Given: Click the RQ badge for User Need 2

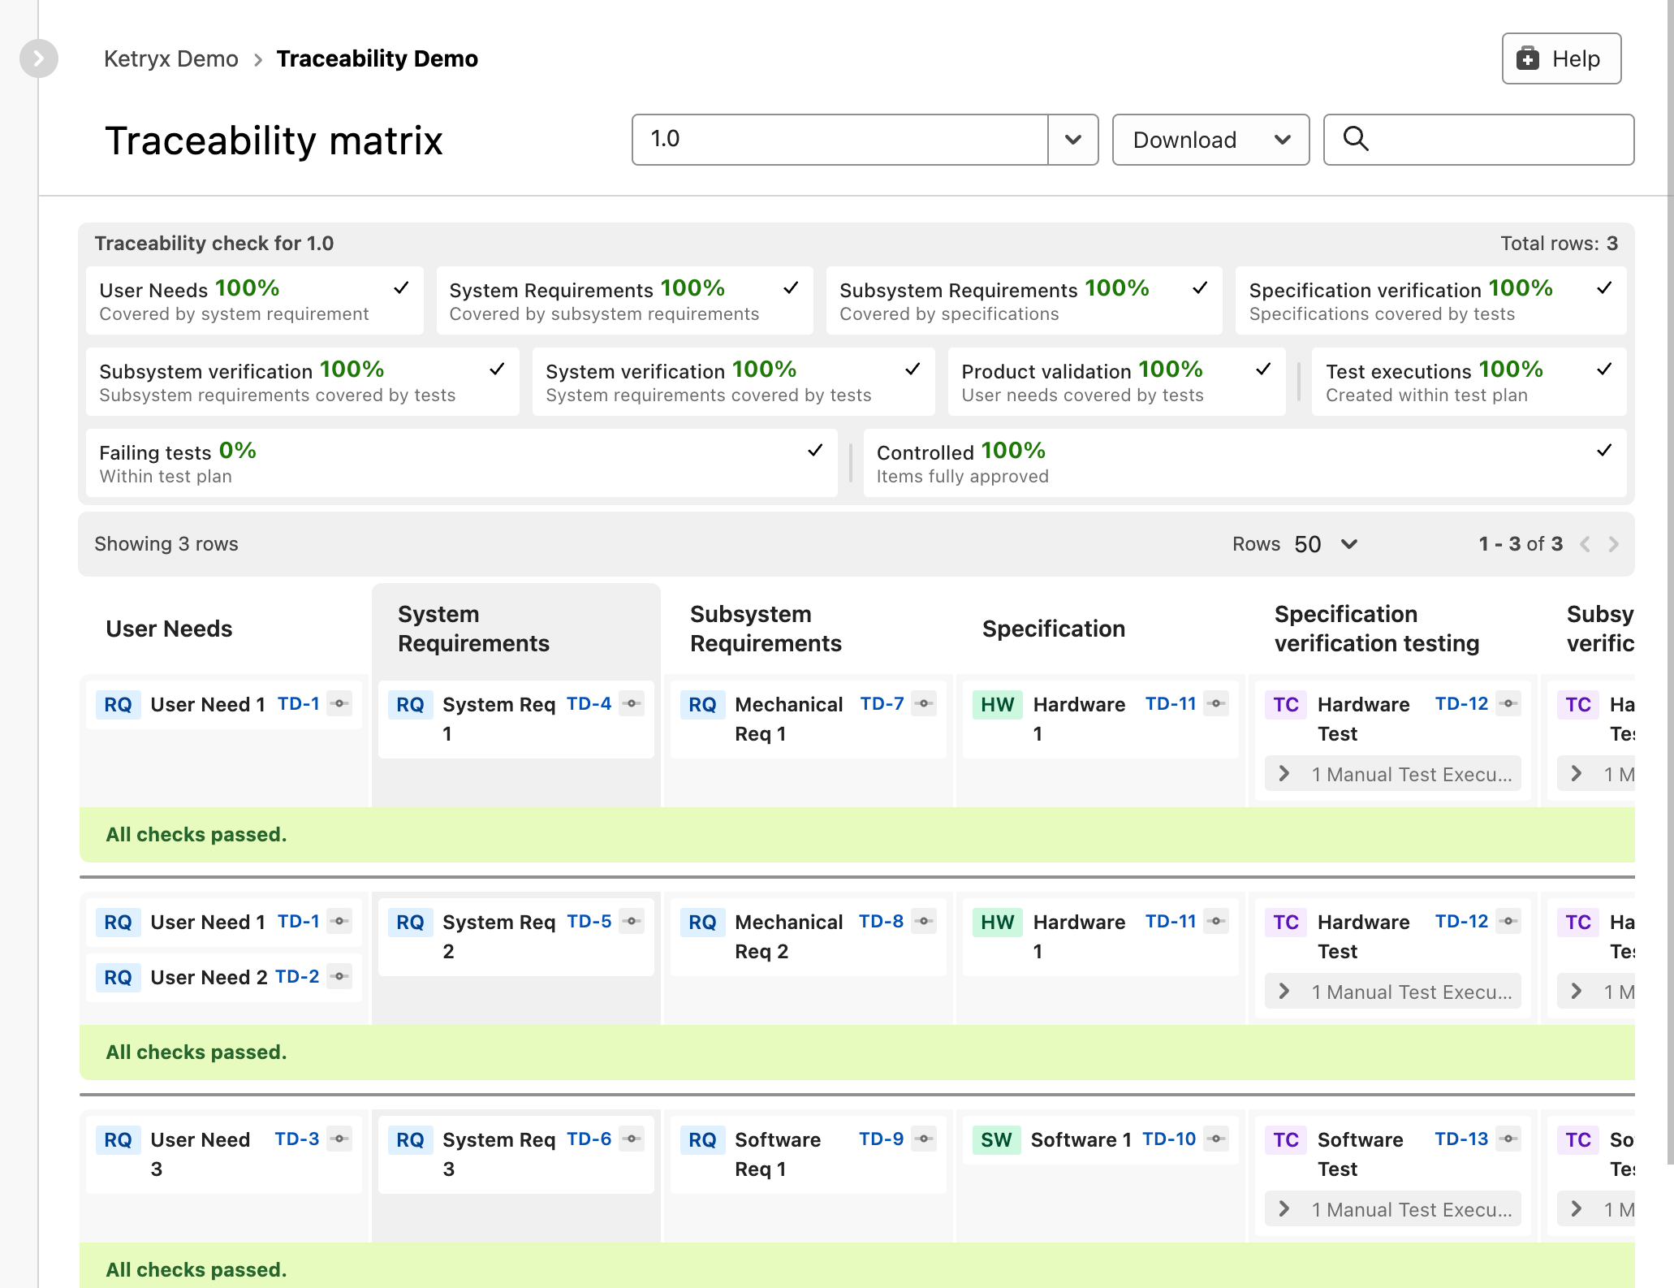Looking at the screenshot, I should click(118, 977).
